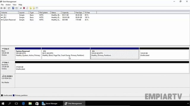
Task: Sort by Free Space column header
Action: (79, 12)
